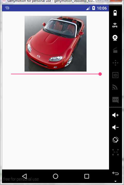This screenshot has height=185, width=124.
Task: Click the pink slider thumb
Action: click(x=100, y=74)
